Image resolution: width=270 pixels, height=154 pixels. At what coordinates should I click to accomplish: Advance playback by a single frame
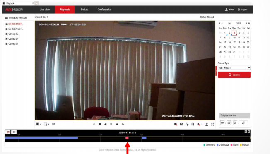click(123, 124)
